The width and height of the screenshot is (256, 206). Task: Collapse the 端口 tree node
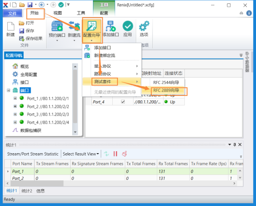[9, 90]
